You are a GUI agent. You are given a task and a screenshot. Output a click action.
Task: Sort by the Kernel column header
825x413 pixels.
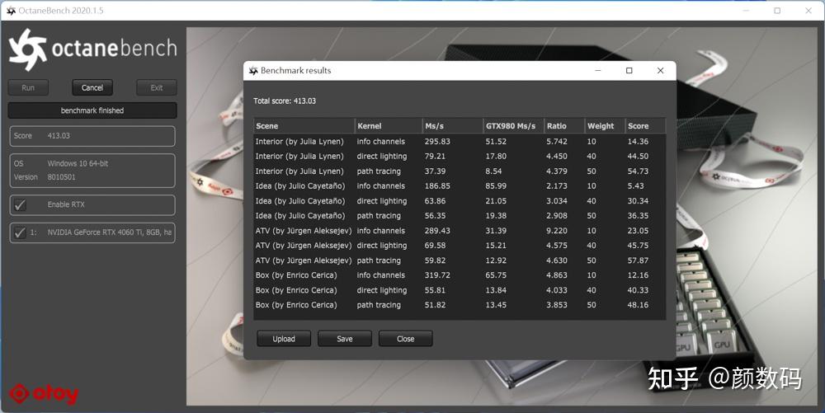click(x=389, y=126)
